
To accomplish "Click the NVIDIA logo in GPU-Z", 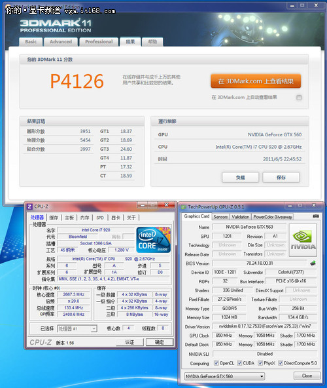I will pyautogui.click(x=303, y=240).
